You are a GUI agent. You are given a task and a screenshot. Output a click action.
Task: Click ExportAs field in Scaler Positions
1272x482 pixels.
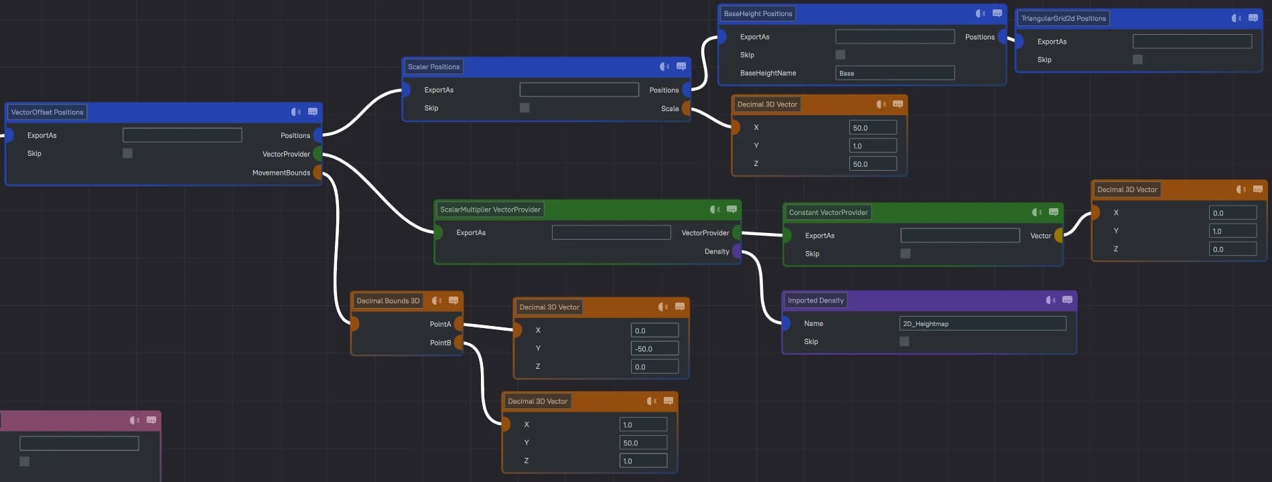pyautogui.click(x=579, y=90)
